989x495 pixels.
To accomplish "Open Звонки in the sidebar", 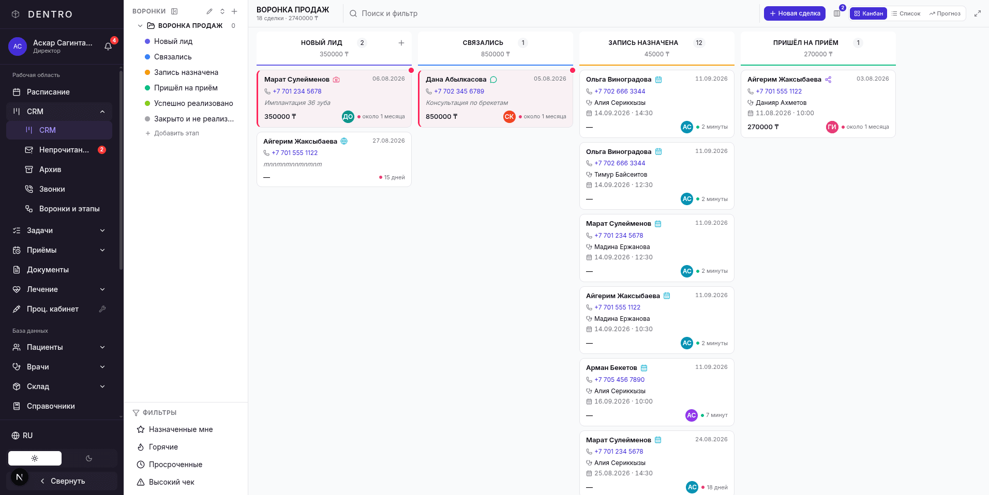I will (x=59, y=189).
